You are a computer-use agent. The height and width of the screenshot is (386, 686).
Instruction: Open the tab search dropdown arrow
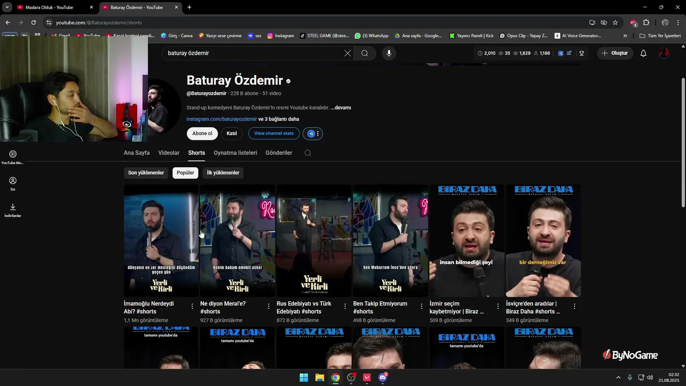[x=7, y=8]
